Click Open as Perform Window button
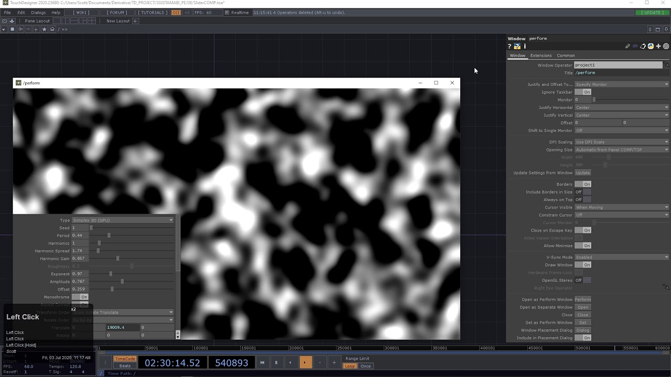 583,300
